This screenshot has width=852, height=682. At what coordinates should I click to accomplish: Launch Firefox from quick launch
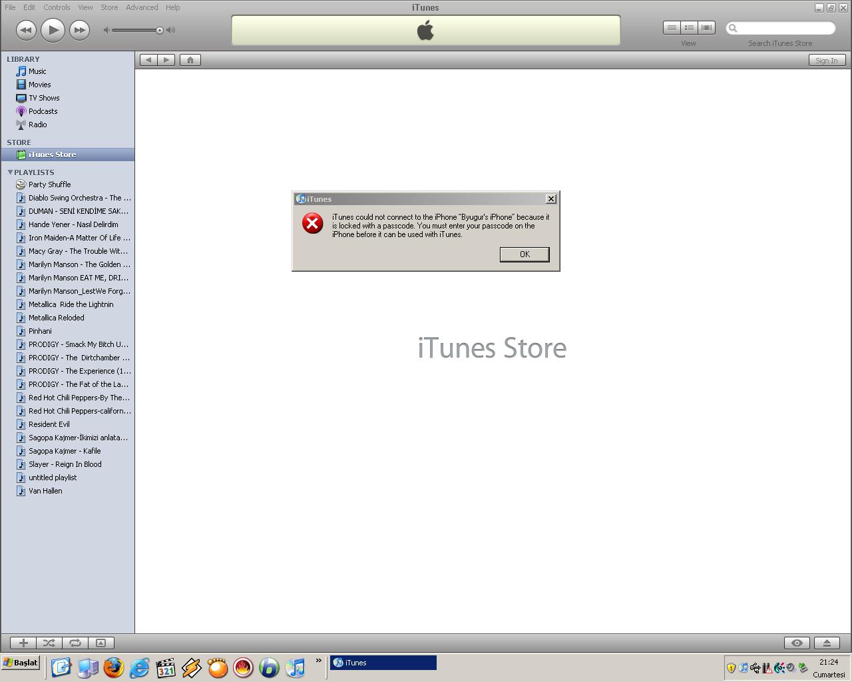[113, 667]
